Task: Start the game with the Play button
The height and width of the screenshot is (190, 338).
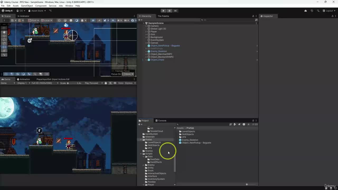Action: point(163,11)
